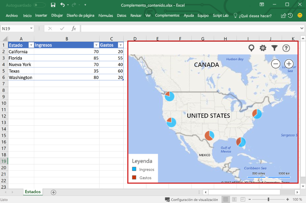Open the Estado column filter dropdown
The image size is (306, 203).
point(31,45)
